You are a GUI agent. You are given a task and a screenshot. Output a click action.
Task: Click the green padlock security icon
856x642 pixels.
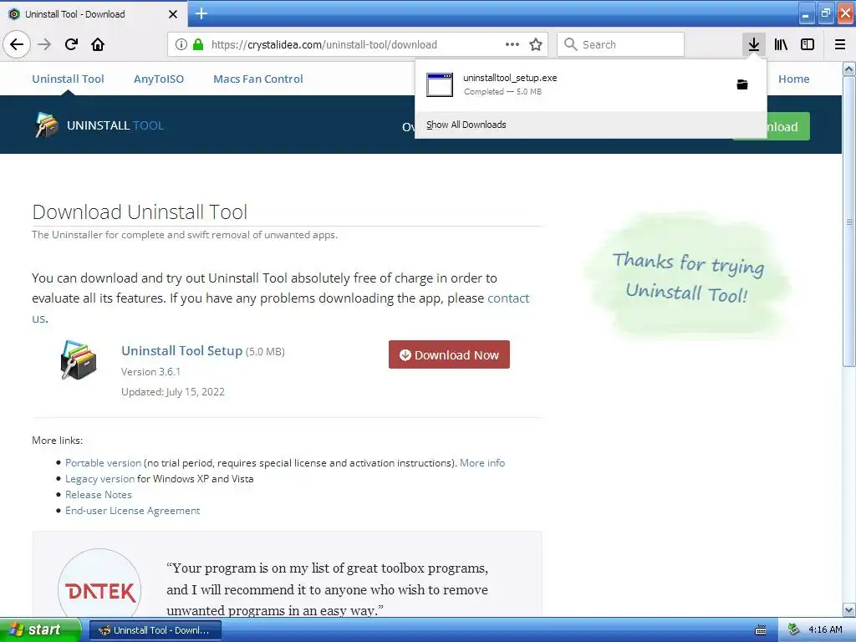coord(198,44)
